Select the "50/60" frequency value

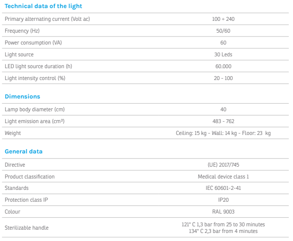tap(223, 31)
